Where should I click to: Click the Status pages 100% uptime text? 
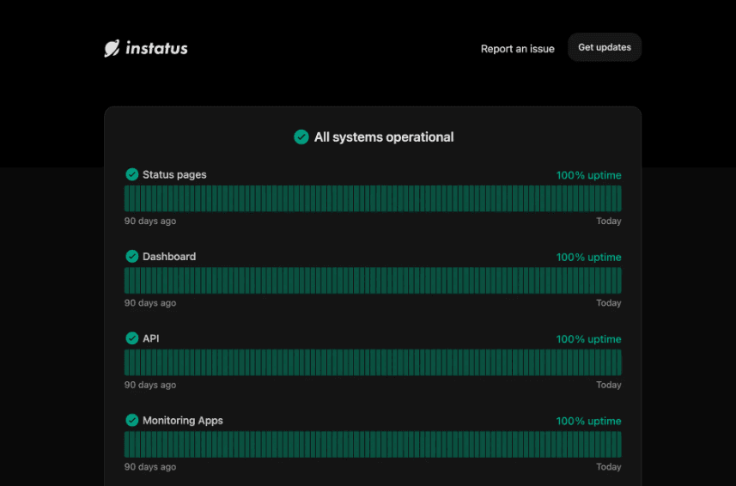588,175
